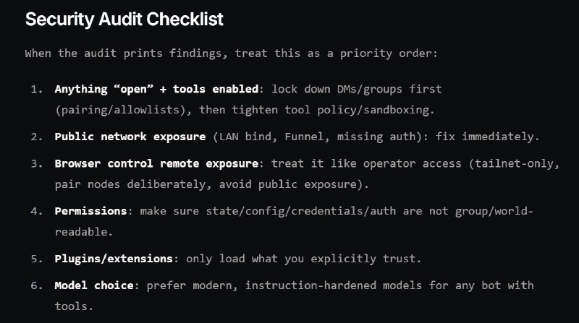Click bold text "Anything open + tools enabled"
Screen dimensions: 579x323
pos(156,89)
